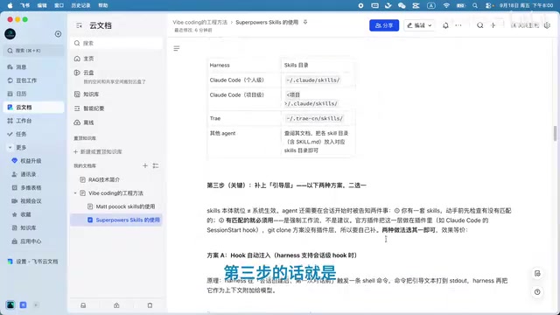Image resolution: width=560 pixels, height=315 pixels.
Task: Click the notification bell icon
Action: (445, 25)
